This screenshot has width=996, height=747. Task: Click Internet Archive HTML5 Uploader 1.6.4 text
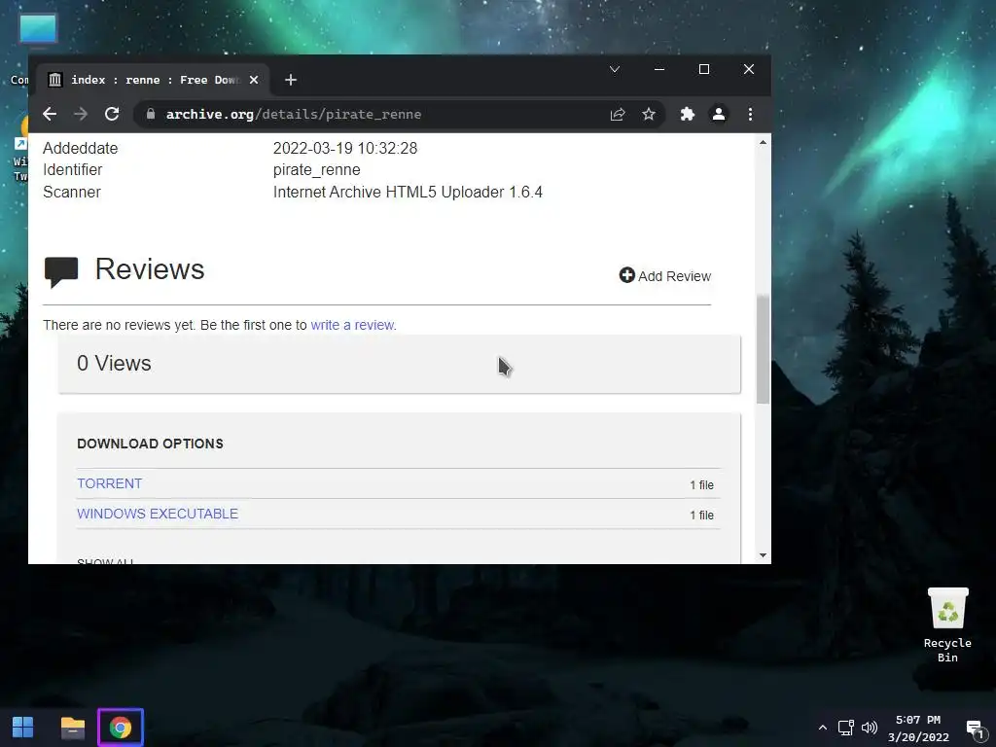(x=408, y=192)
